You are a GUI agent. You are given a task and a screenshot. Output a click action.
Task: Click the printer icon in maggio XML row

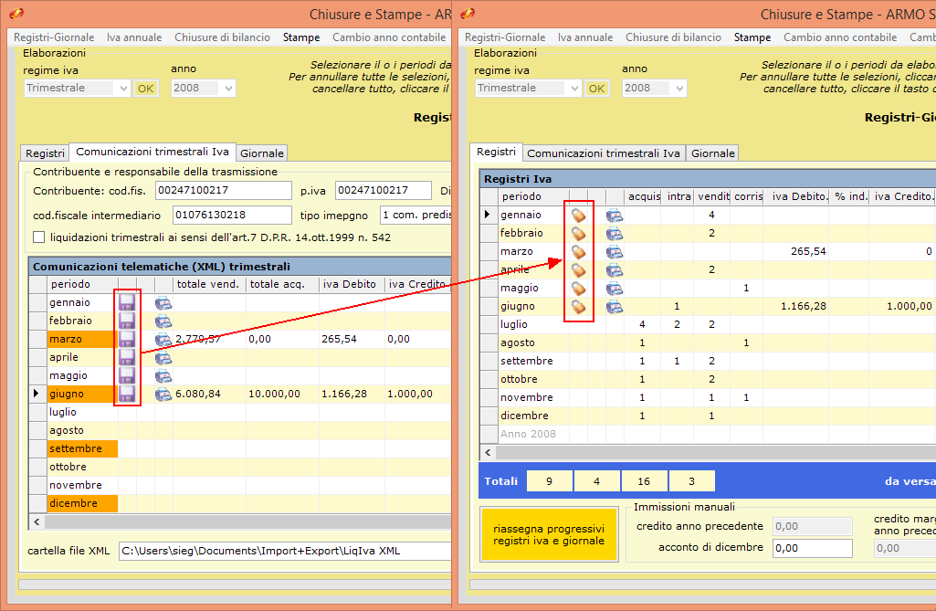163,375
